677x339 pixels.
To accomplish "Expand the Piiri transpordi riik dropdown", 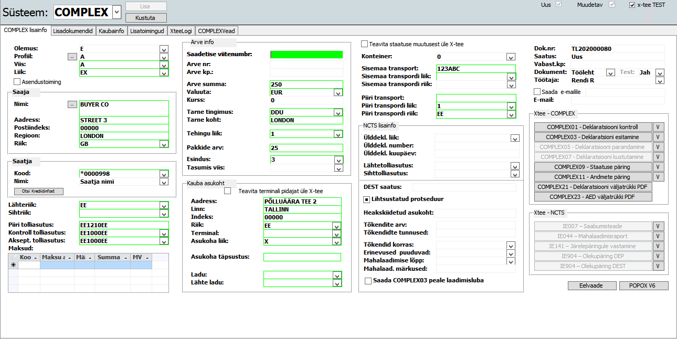I will (x=511, y=114).
